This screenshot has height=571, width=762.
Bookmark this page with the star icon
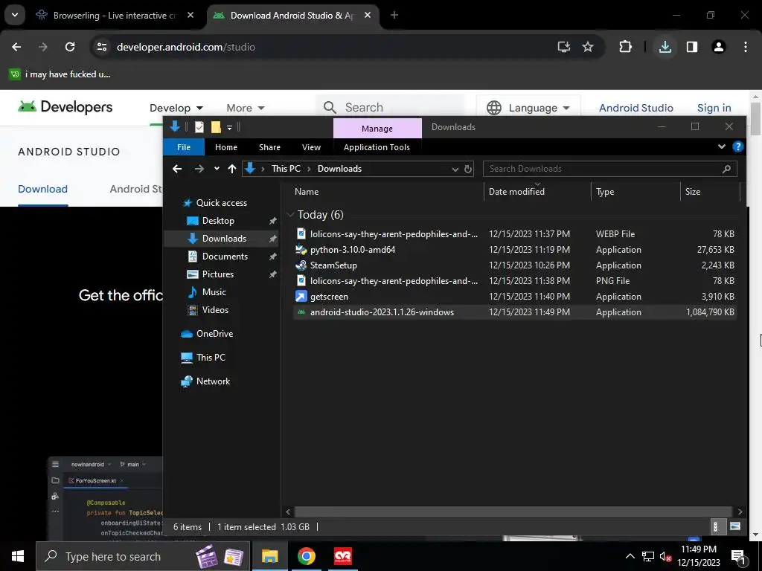coord(588,47)
